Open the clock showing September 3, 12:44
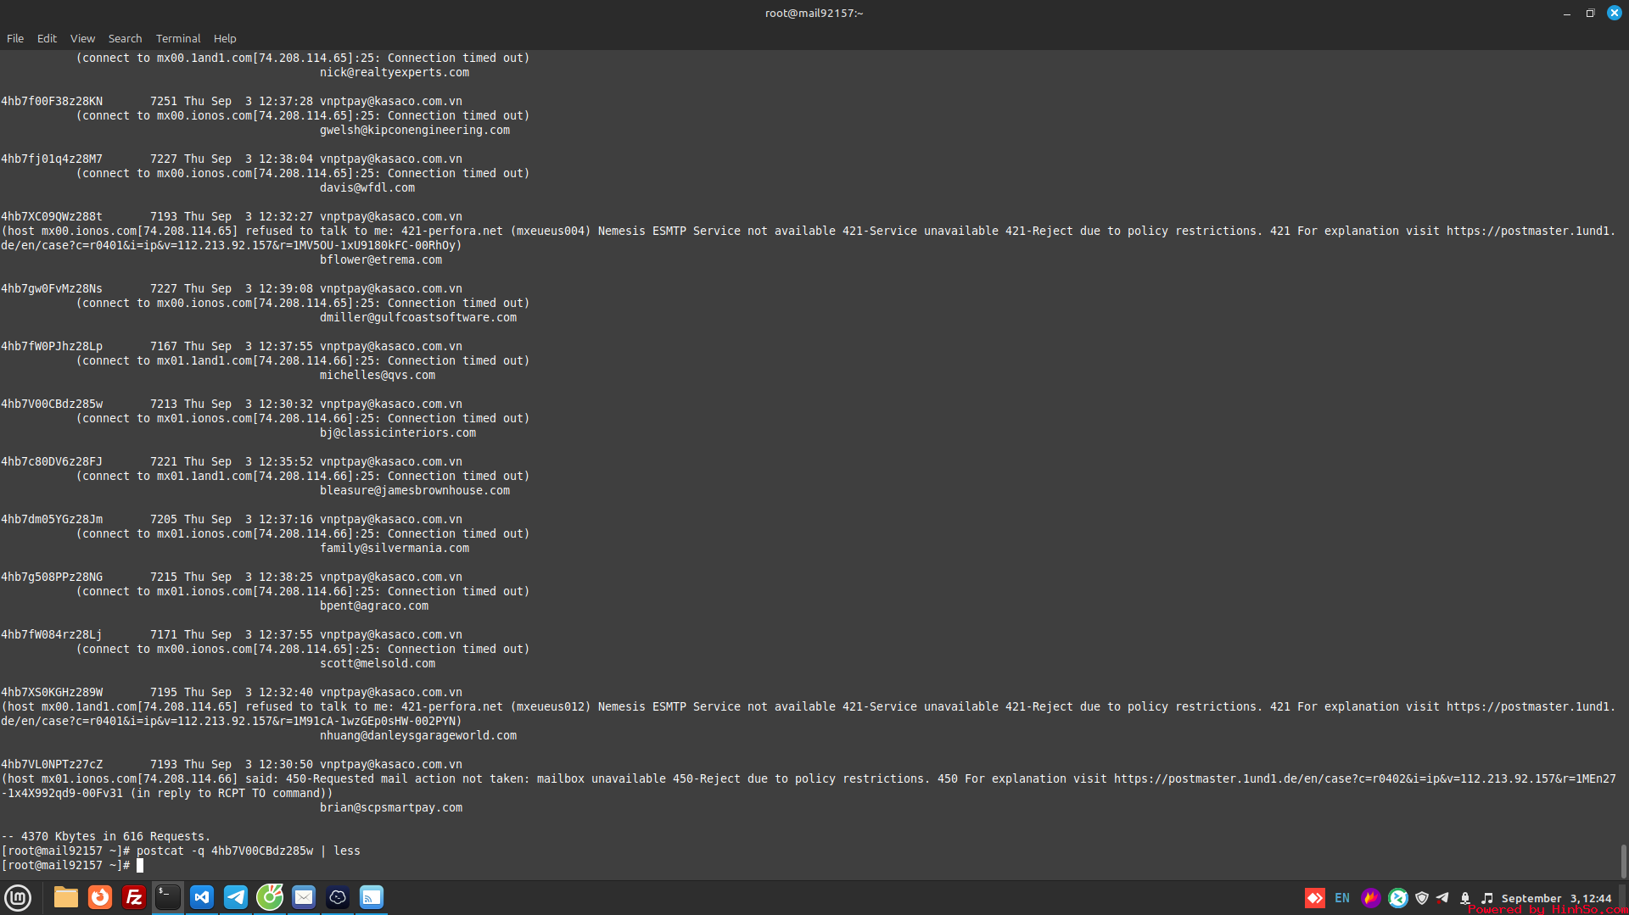 pyautogui.click(x=1556, y=898)
